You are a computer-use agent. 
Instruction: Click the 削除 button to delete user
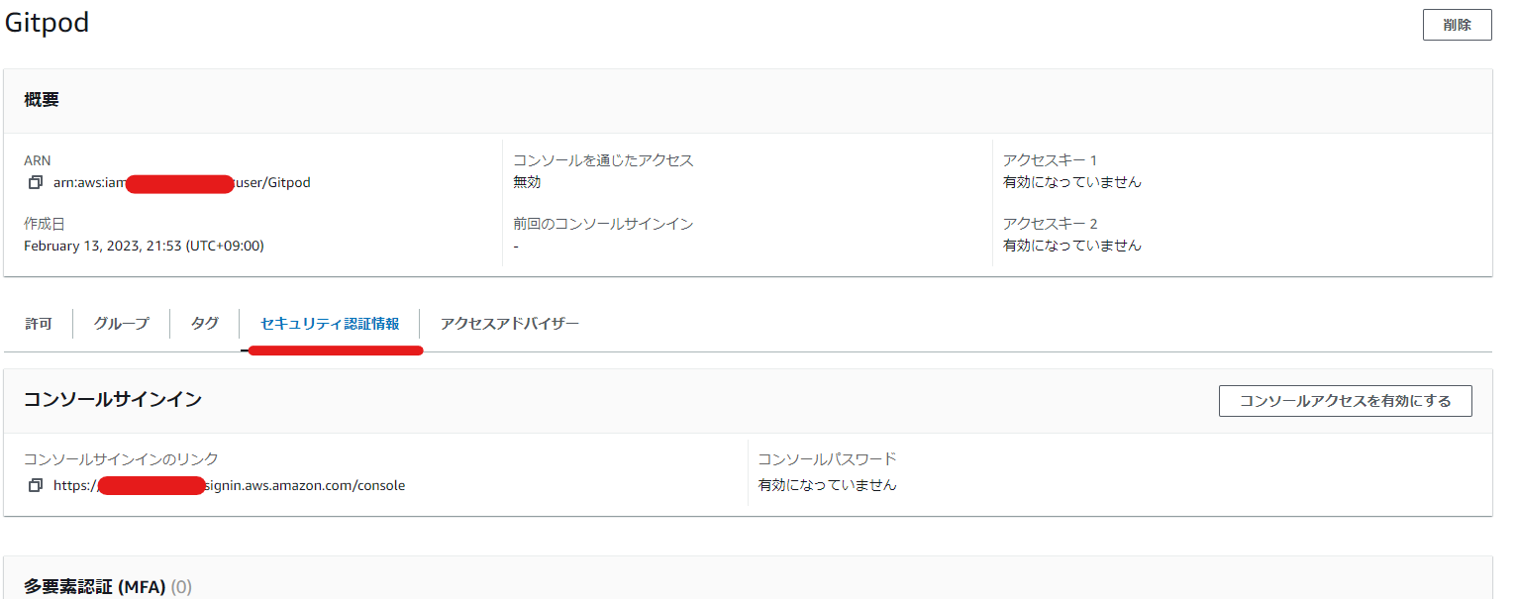[x=1457, y=25]
